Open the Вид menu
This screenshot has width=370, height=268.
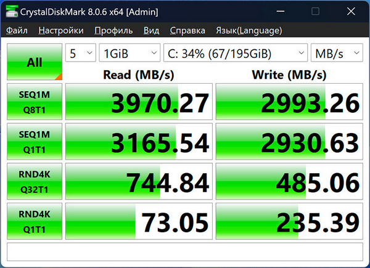pyautogui.click(x=151, y=30)
